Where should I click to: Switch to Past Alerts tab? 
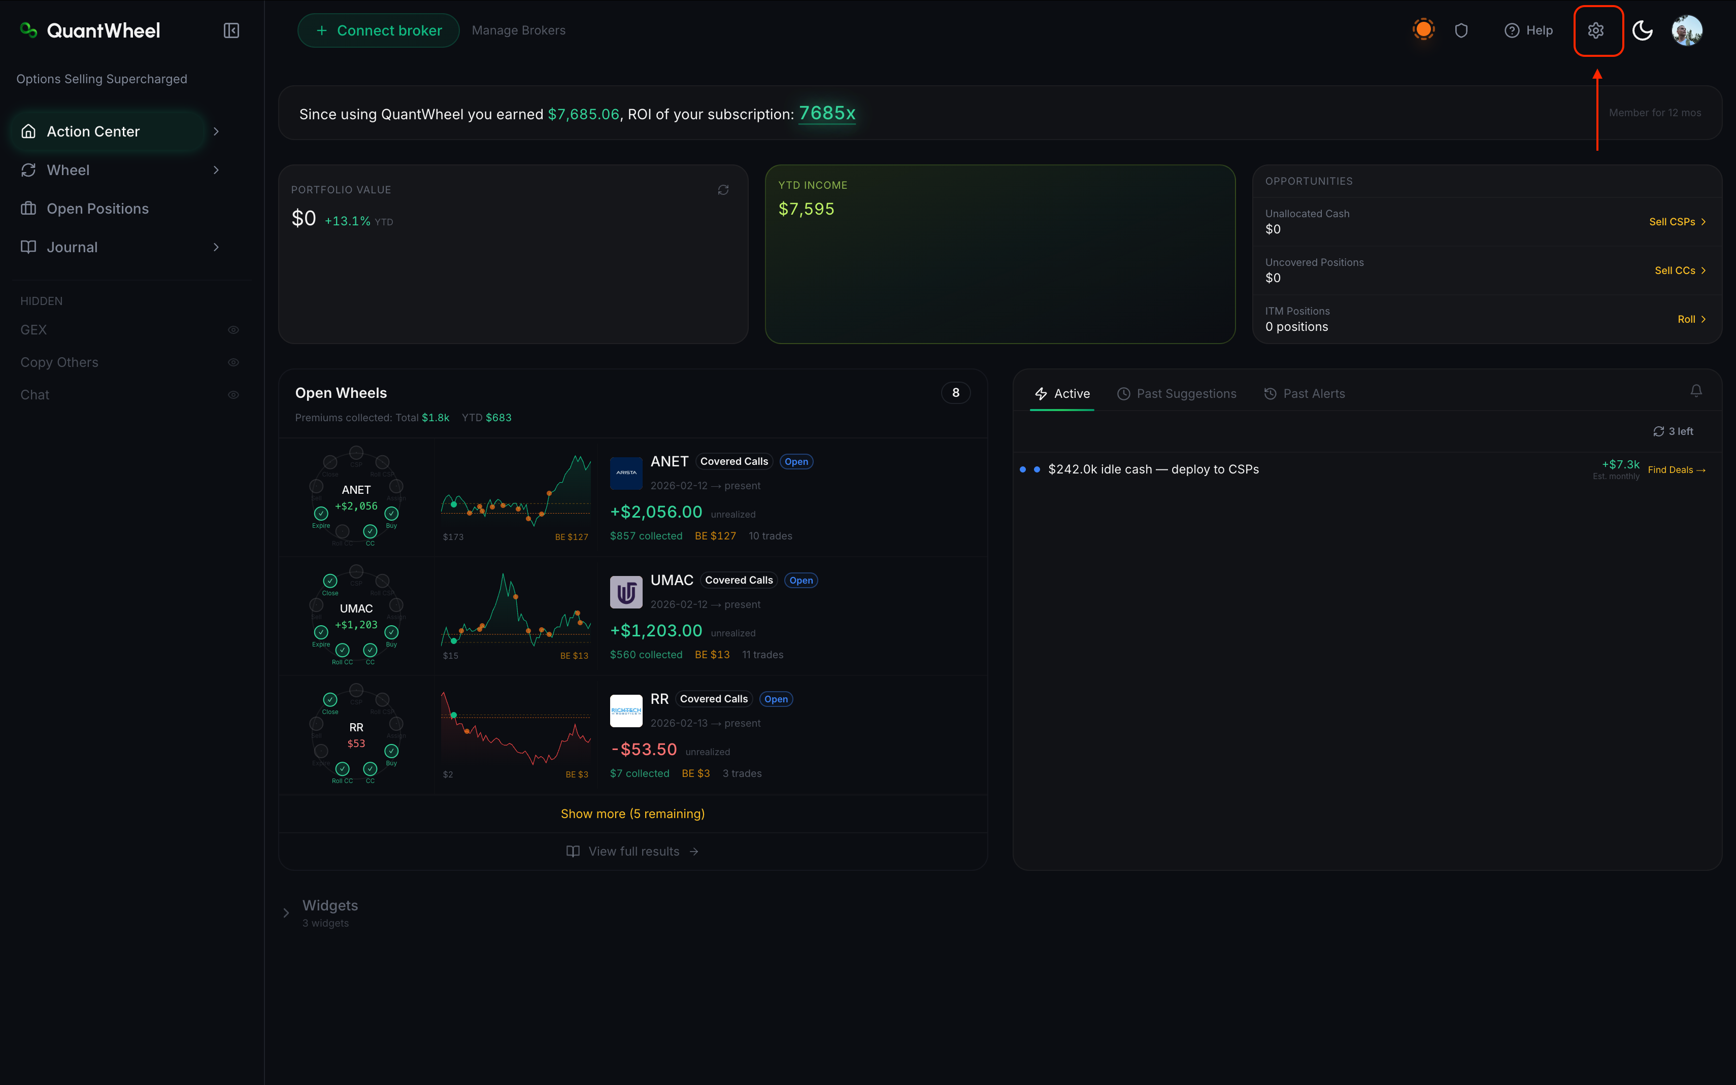(1305, 393)
